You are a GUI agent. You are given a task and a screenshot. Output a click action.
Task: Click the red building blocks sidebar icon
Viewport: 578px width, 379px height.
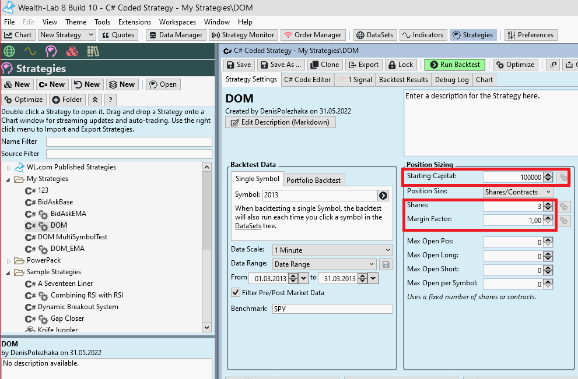click(x=72, y=51)
